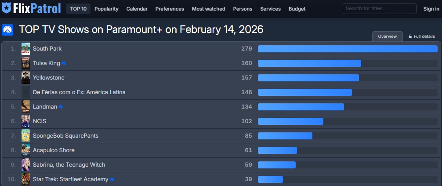Open the NCIS poster thumbnail
Image resolution: width=442 pixels, height=186 pixels.
tap(25, 121)
